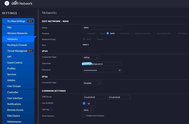This screenshot has width=189, height=124.
Task: Click the VLAN ID number field
Action: [x=91, y=103]
